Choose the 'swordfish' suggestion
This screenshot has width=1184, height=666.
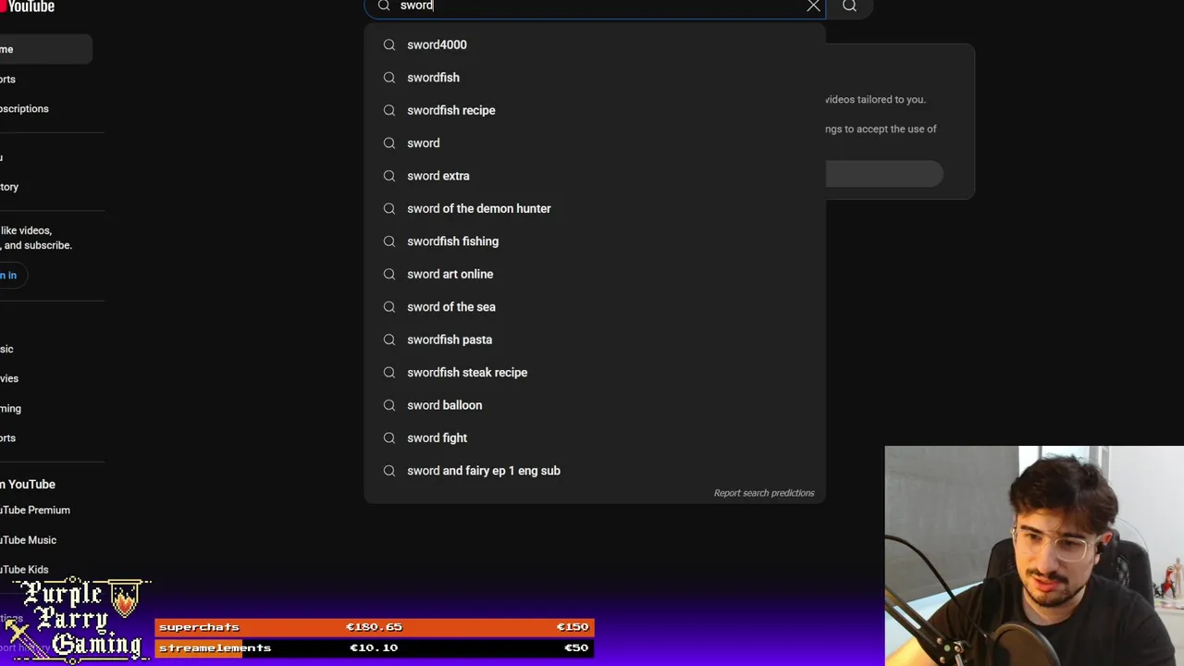point(595,78)
